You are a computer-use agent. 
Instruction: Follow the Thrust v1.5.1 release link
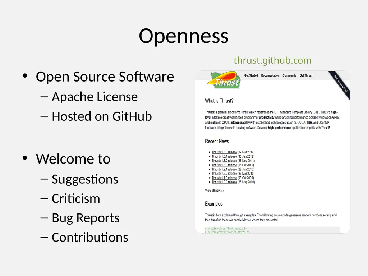coord(224,156)
